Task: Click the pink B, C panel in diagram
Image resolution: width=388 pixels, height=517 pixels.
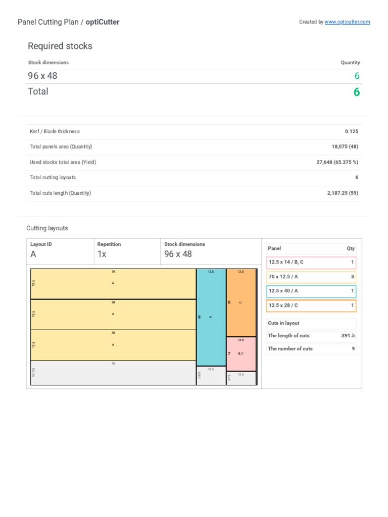Action: [241, 354]
